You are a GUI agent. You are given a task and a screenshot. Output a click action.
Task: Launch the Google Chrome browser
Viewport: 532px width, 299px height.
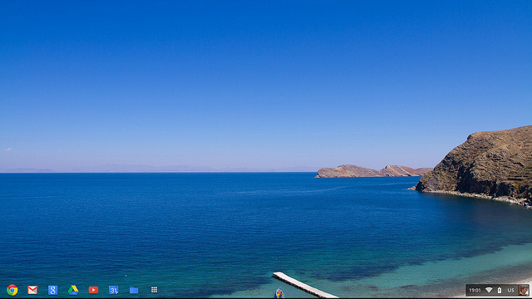12,290
